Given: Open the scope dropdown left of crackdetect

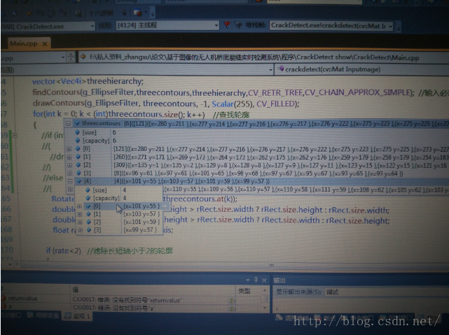Looking at the screenshot, I should tap(137, 70).
